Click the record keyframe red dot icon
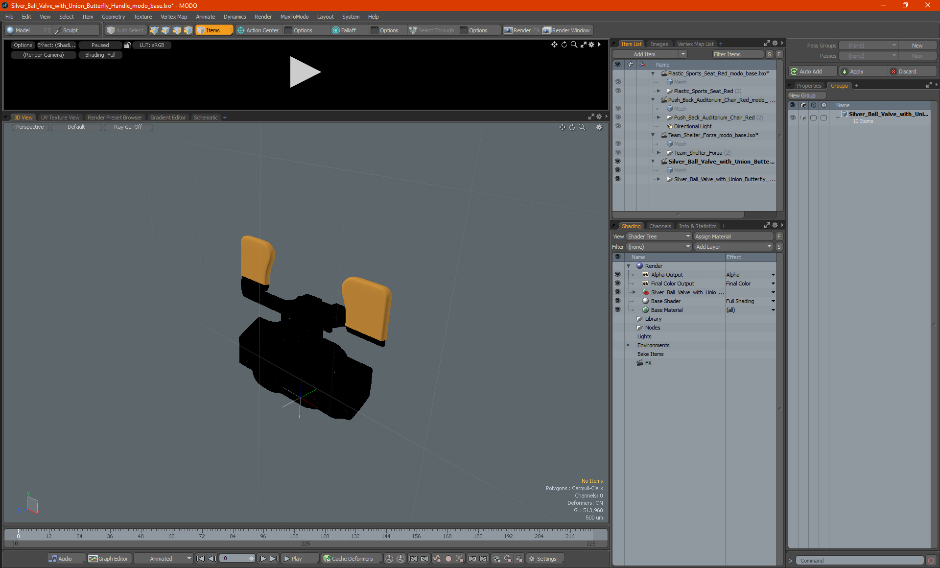Image resolution: width=940 pixels, height=568 pixels. point(448,559)
